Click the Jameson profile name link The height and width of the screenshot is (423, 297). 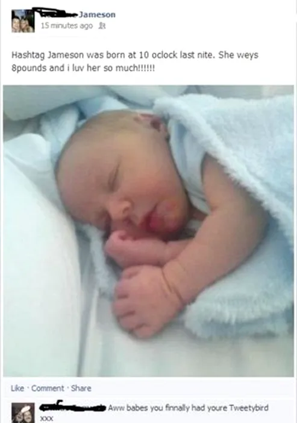98,15
